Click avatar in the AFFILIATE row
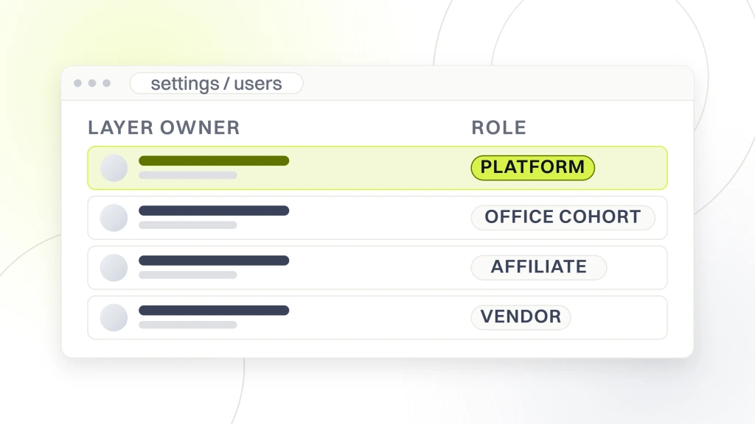755x424 pixels. (114, 268)
